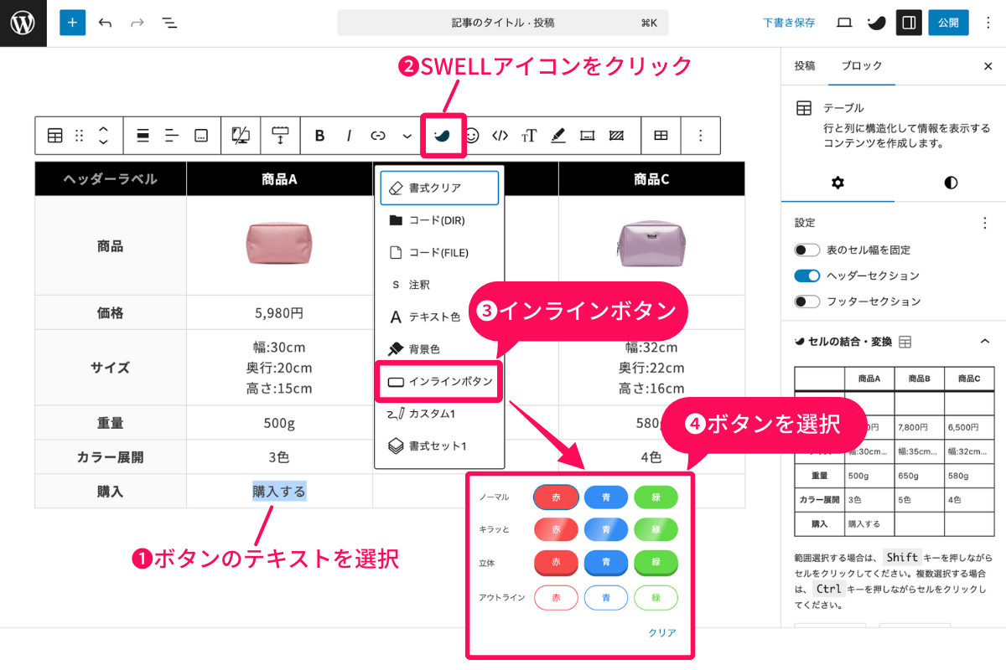Open the emoji picker in the toolbar

pos(471,135)
